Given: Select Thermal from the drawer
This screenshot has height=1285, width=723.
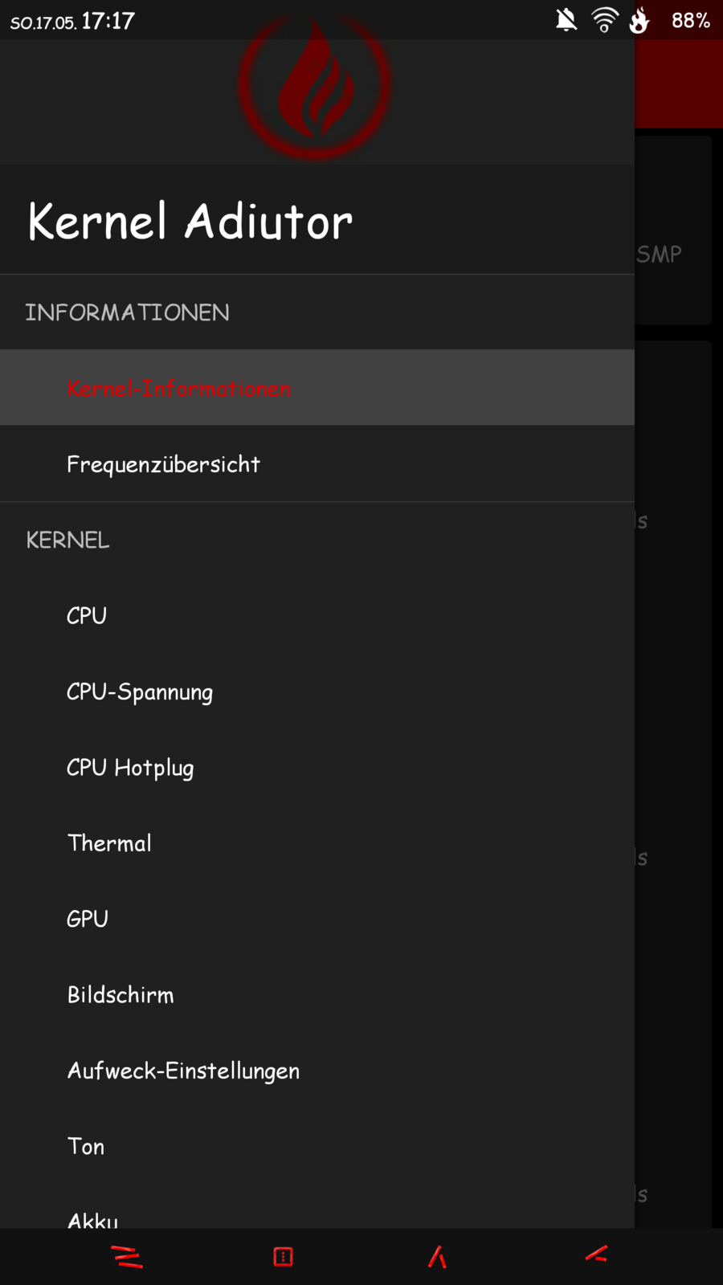Looking at the screenshot, I should (x=109, y=843).
